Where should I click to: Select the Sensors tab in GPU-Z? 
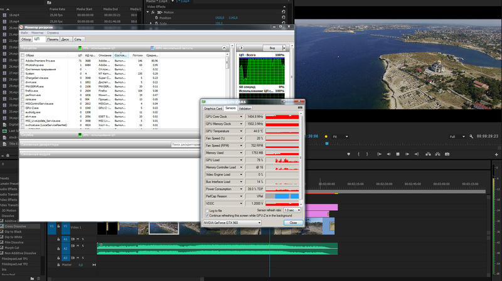pos(230,108)
